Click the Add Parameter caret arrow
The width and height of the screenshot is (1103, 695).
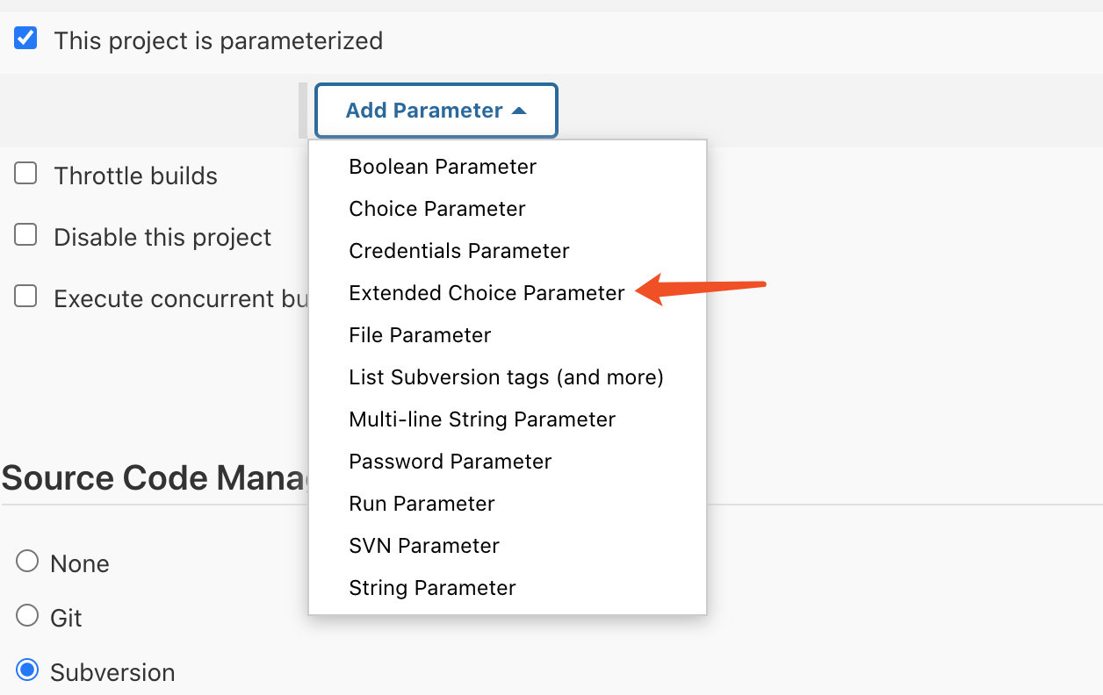[x=519, y=111]
